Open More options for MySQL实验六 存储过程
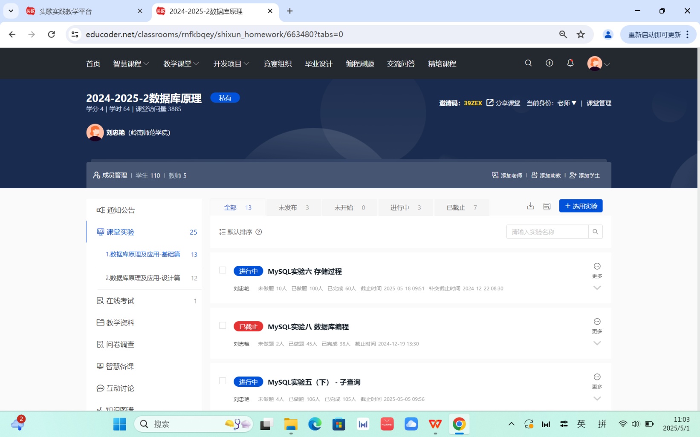The width and height of the screenshot is (700, 437). (597, 270)
